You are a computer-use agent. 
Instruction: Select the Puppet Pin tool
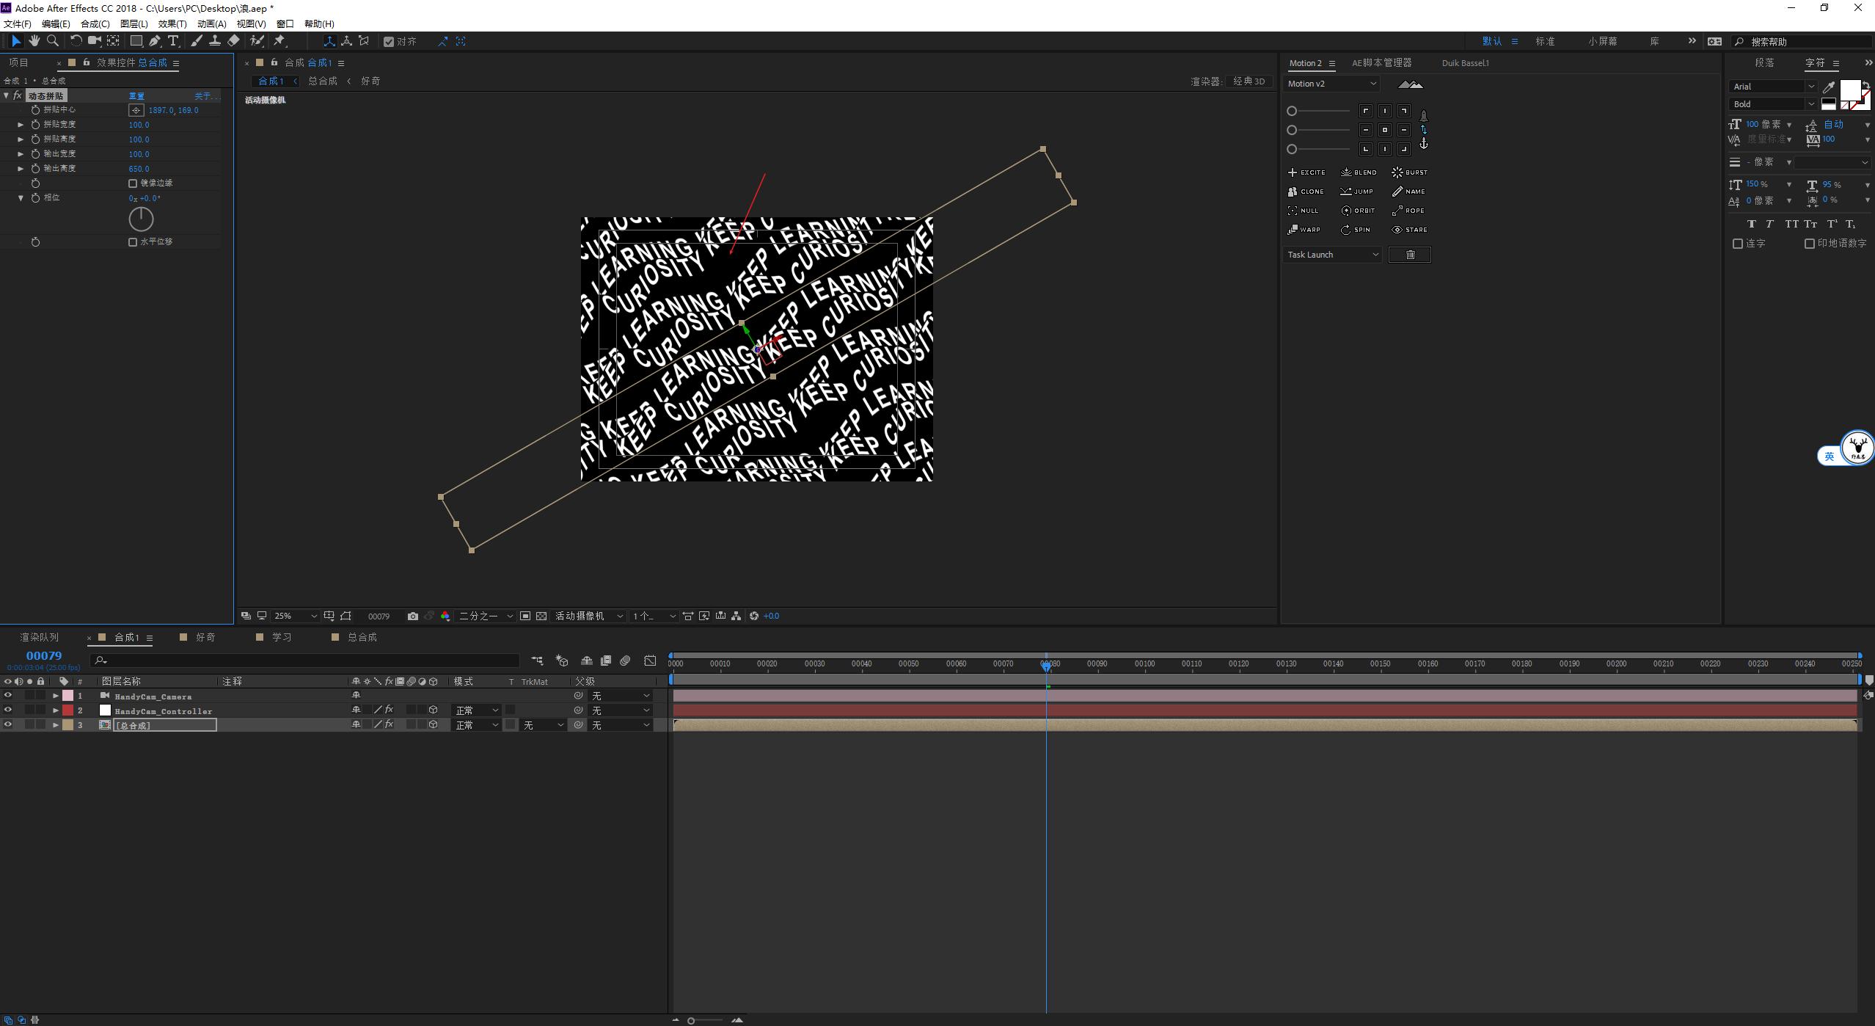[x=279, y=41]
